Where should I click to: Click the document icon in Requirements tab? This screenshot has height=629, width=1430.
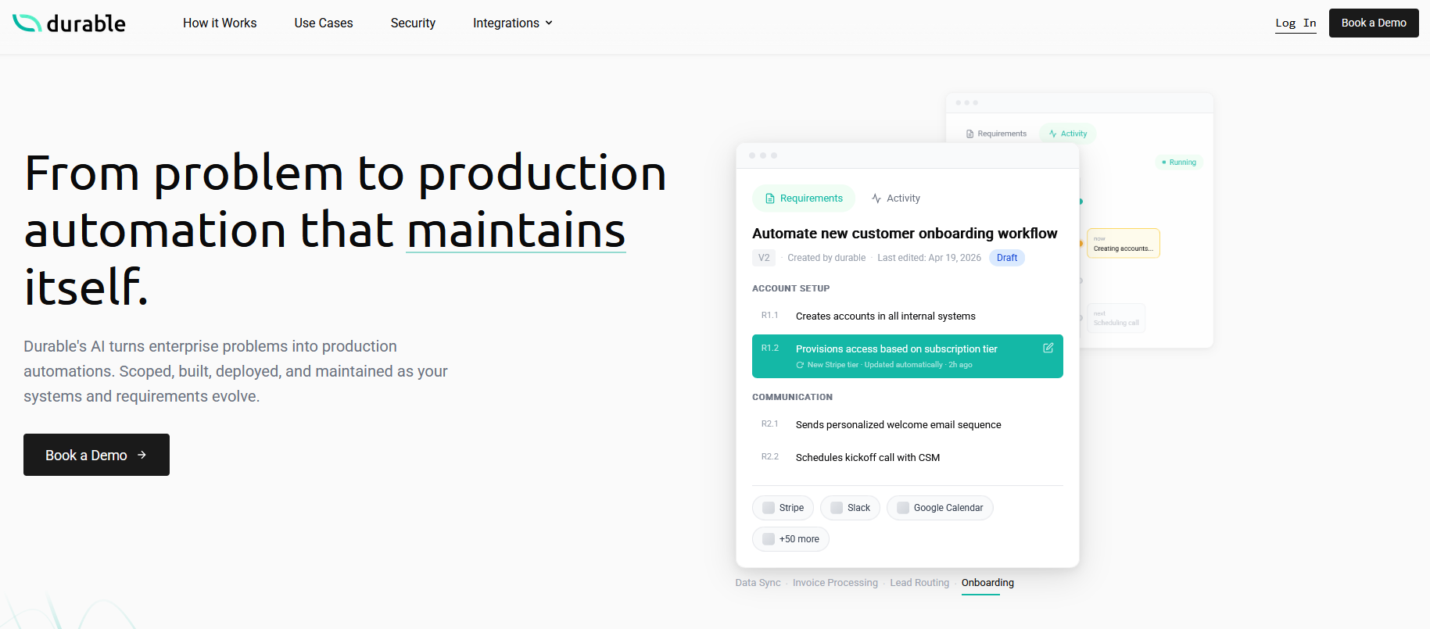(x=769, y=198)
